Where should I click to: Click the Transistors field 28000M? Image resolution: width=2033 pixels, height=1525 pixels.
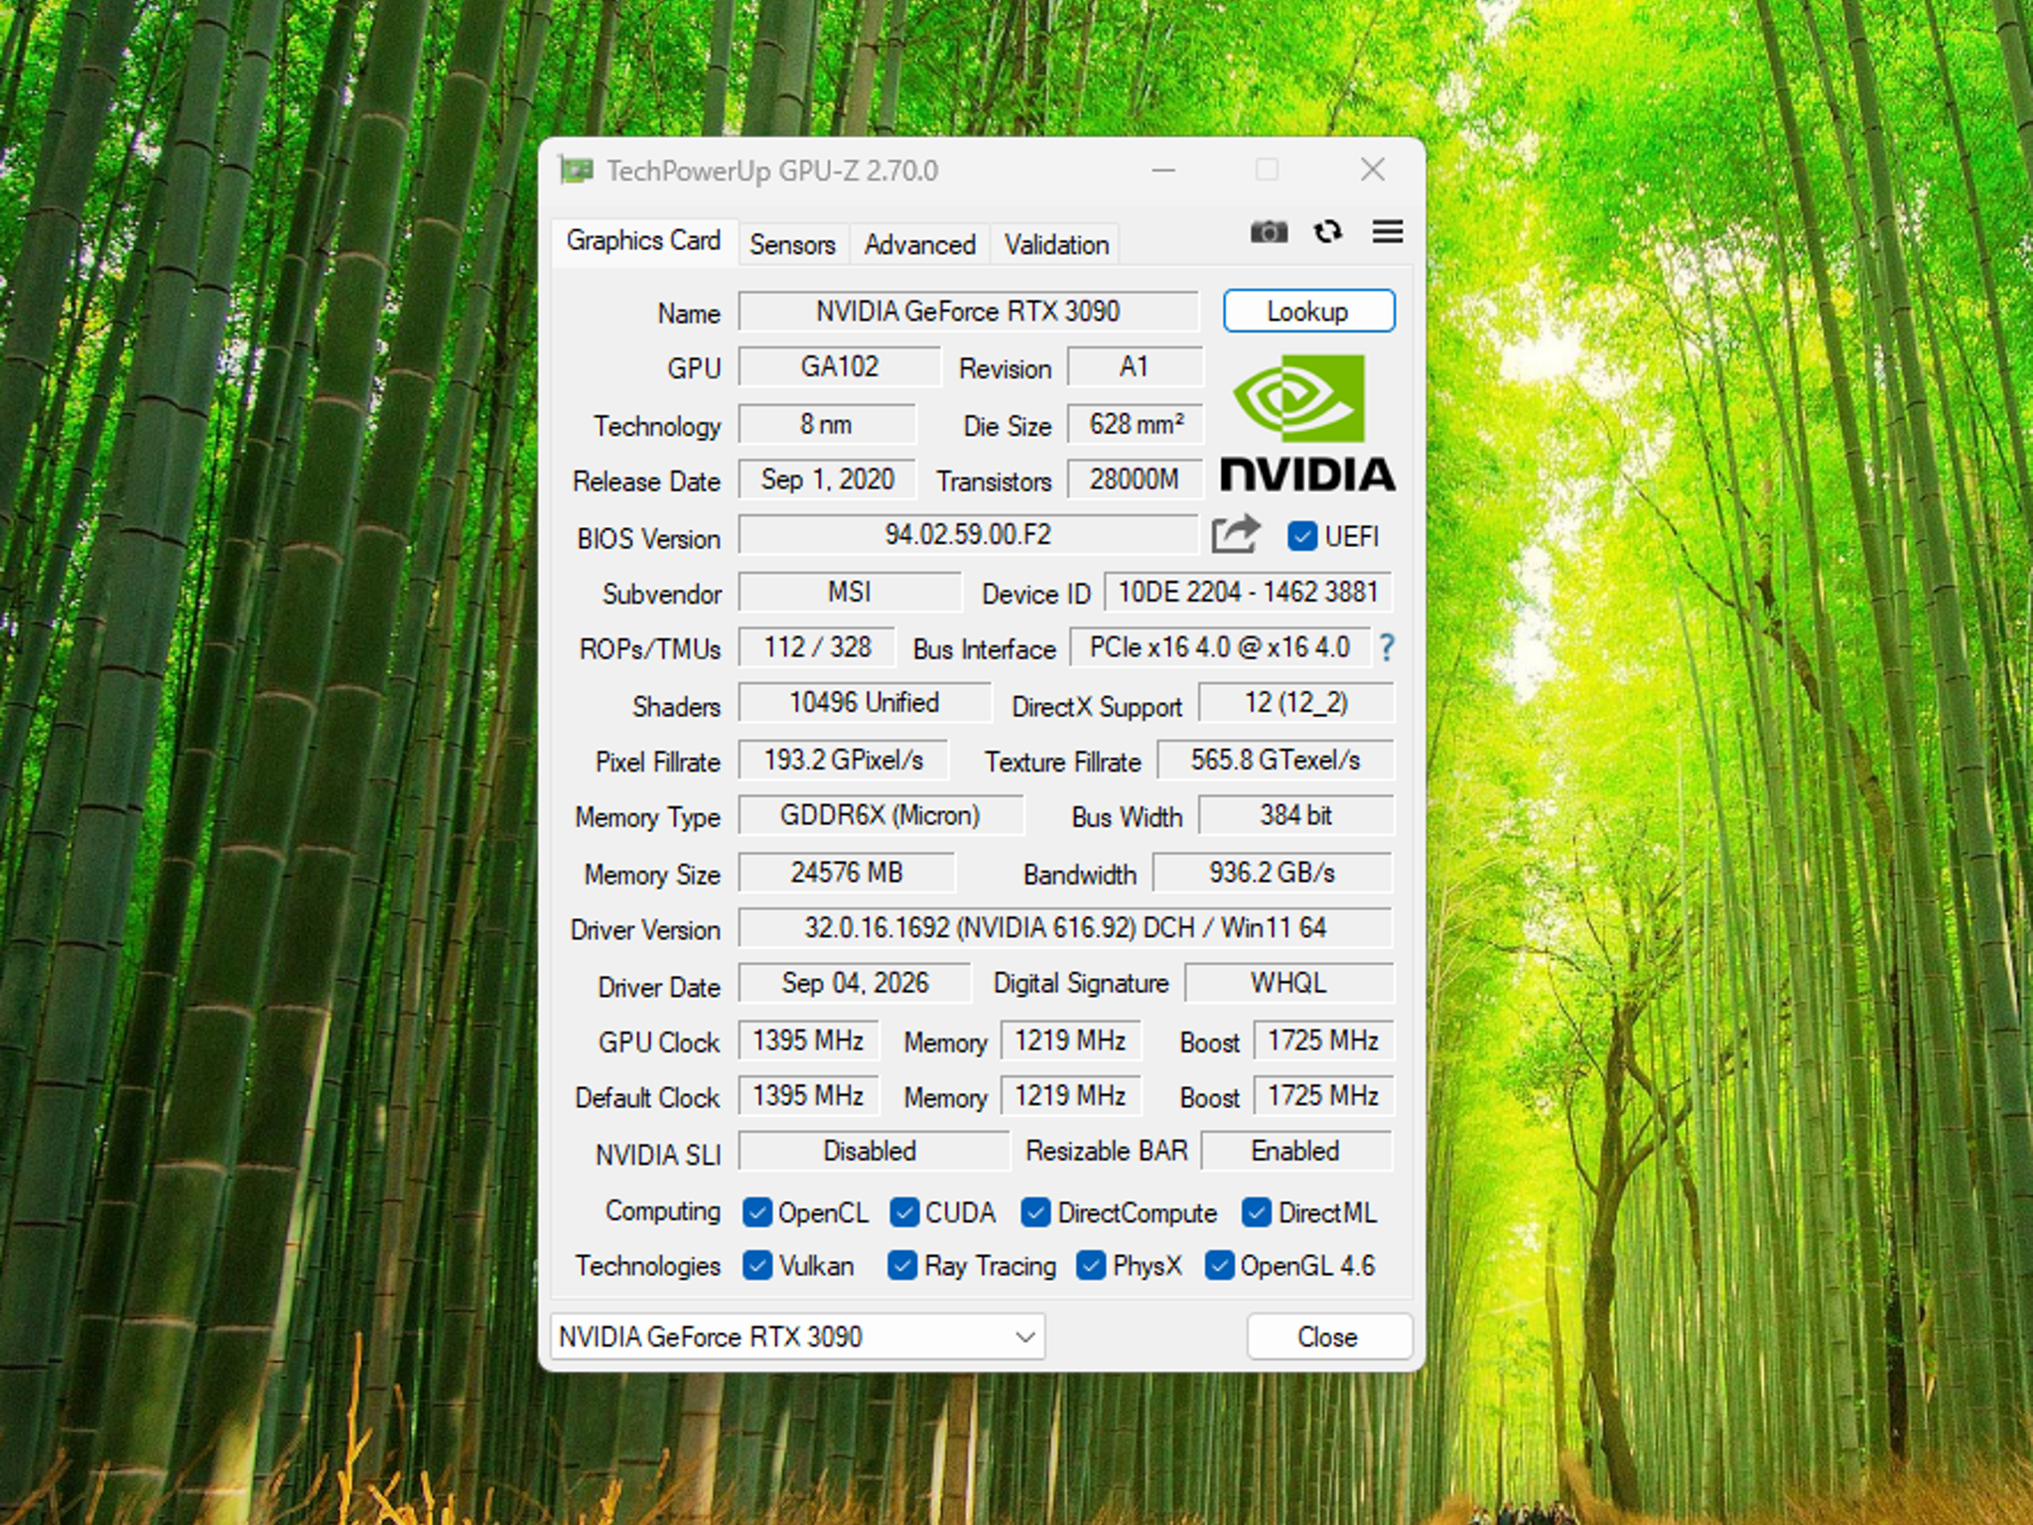[x=1135, y=480]
